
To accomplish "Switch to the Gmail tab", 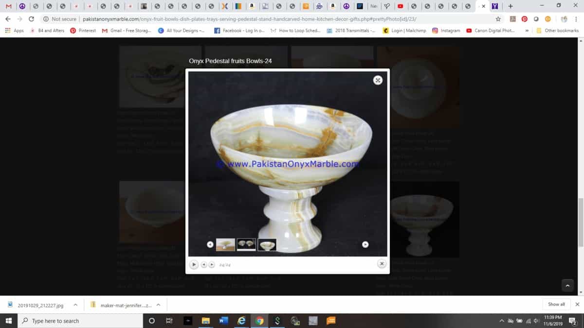I will coord(8,6).
